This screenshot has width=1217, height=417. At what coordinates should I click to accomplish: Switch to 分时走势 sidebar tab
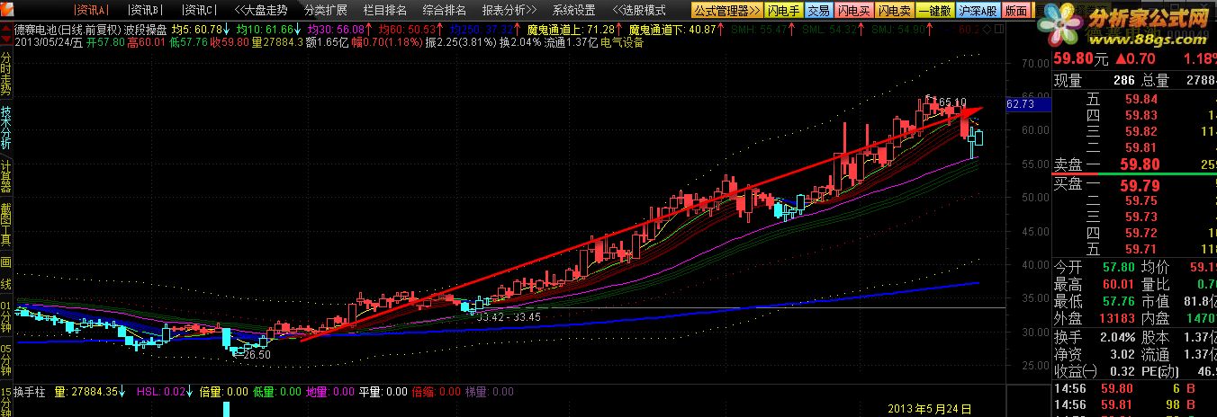6,74
